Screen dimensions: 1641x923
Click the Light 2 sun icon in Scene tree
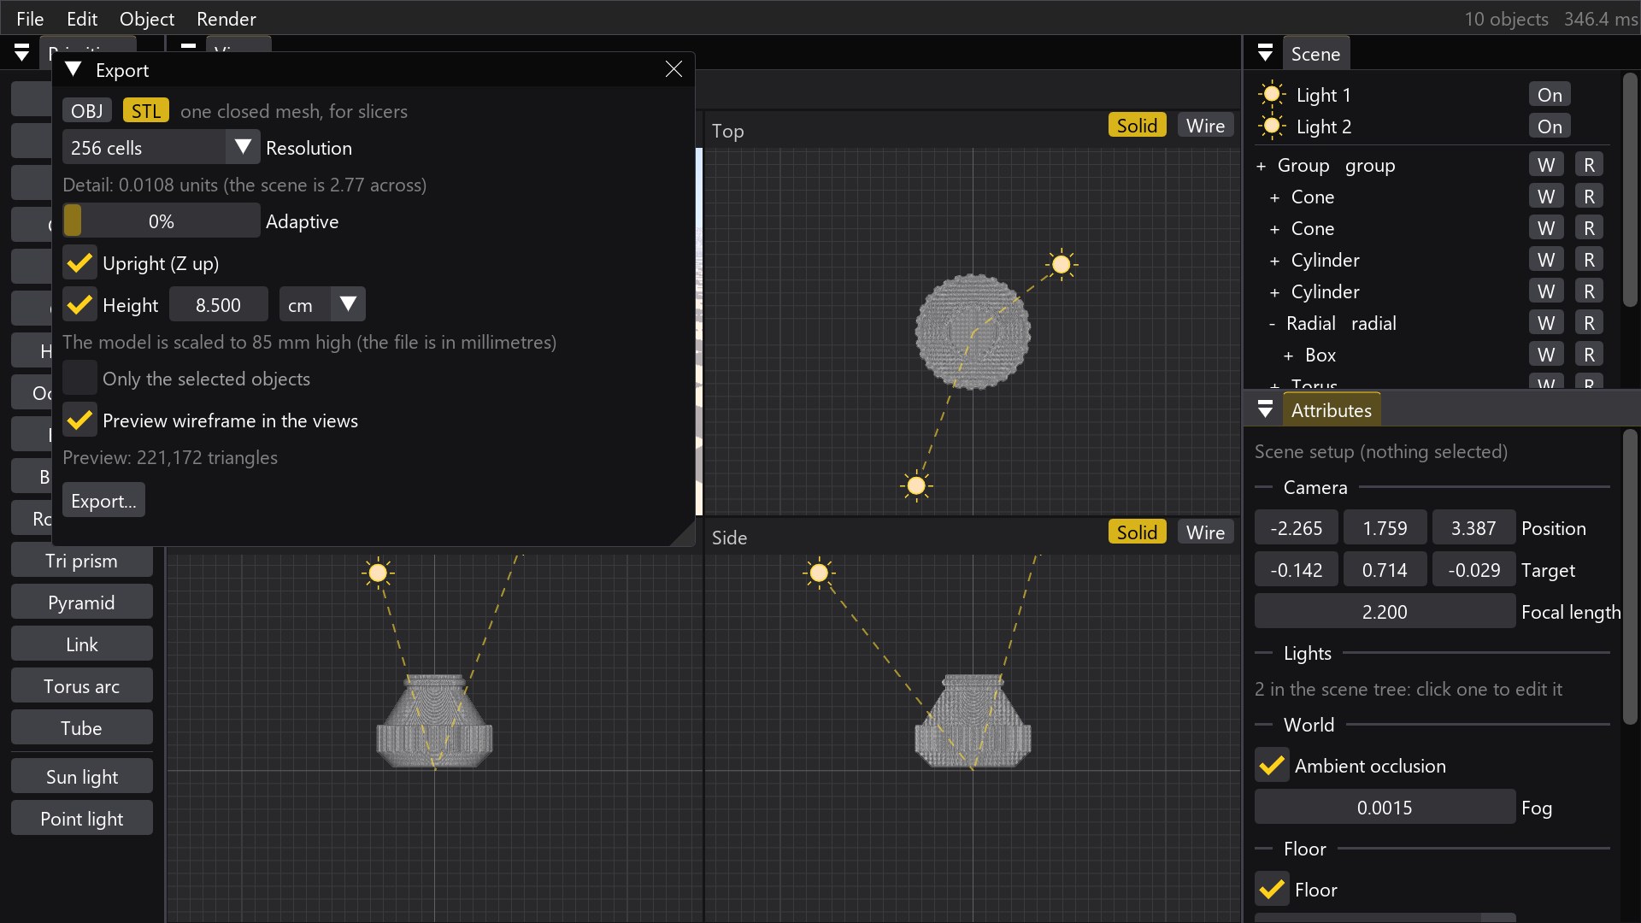point(1272,126)
